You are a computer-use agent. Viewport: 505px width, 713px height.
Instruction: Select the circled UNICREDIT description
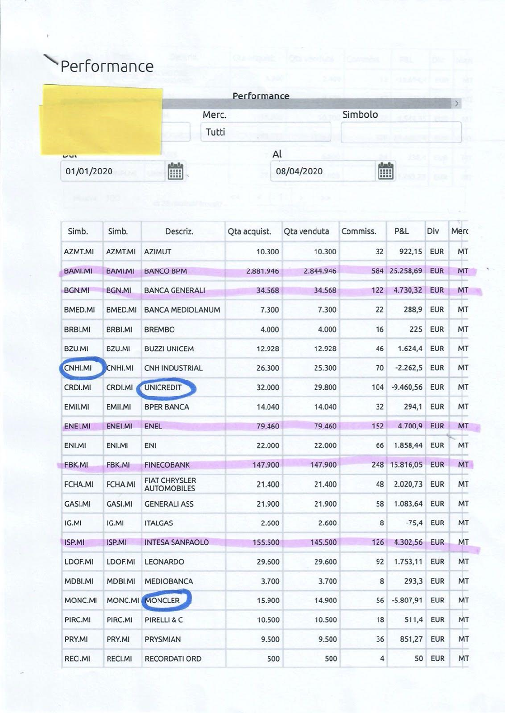pyautogui.click(x=163, y=387)
